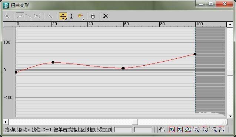This screenshot has height=137, width=236.
Task: Click the Delete Control Point bucket icon
Action: point(93,16)
